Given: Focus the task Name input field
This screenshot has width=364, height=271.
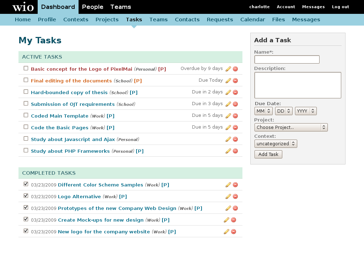Looking at the screenshot, I should pos(287,59).
